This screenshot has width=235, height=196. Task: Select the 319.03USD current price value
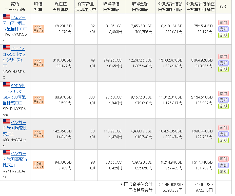click(x=62, y=60)
